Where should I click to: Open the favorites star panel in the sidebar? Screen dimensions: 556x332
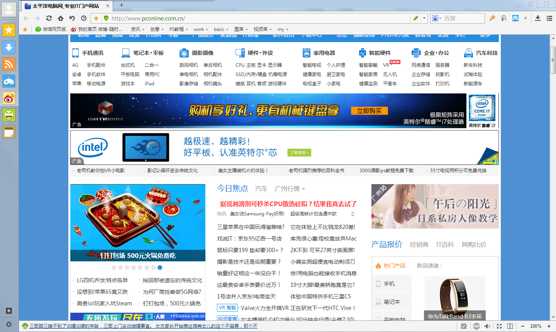click(9, 30)
